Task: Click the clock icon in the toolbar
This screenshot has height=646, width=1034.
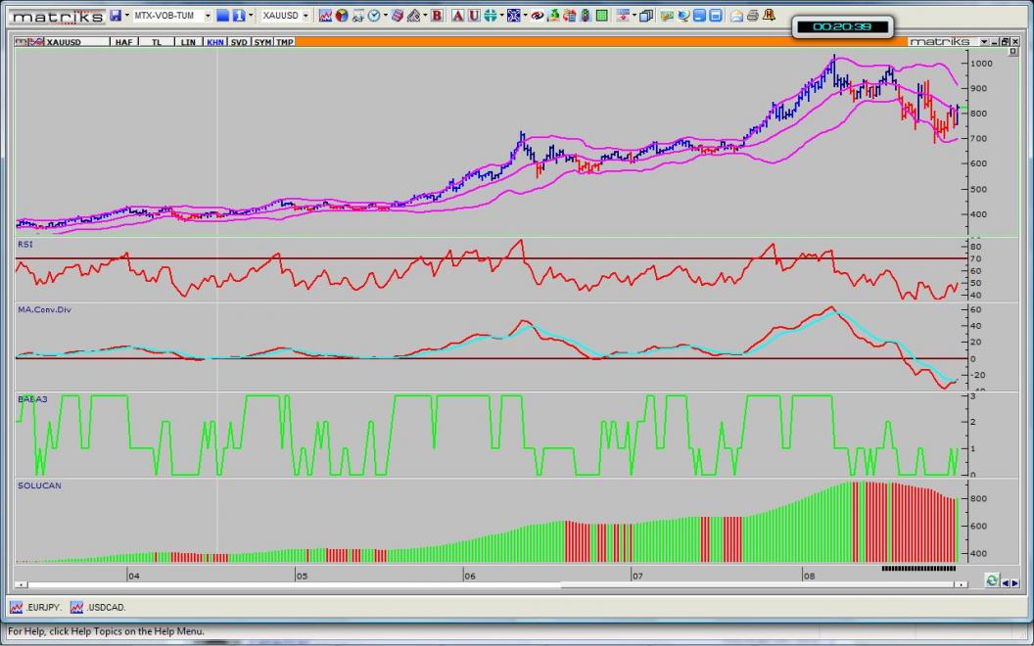Action: pyautogui.click(x=373, y=16)
